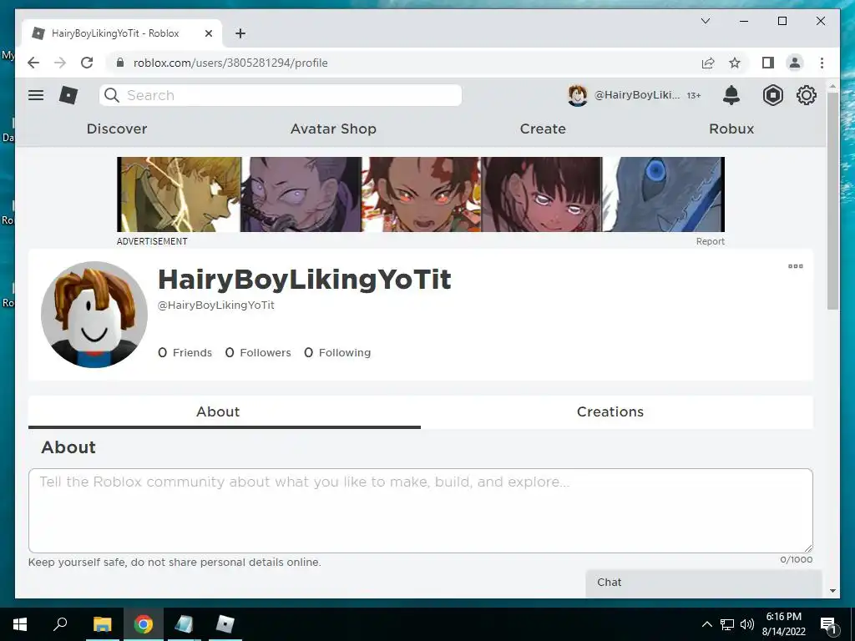Close the HairyBoyLikingYoTit tab
Image resolution: width=855 pixels, height=641 pixels.
point(208,33)
